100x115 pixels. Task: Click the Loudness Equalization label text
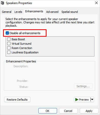(x=25, y=52)
